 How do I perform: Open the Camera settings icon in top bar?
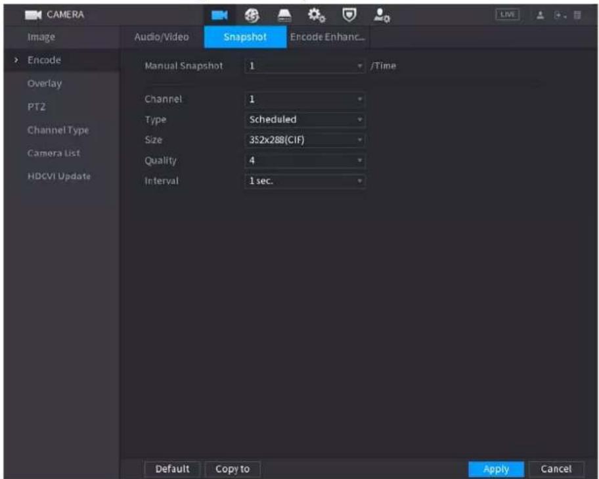click(x=219, y=15)
